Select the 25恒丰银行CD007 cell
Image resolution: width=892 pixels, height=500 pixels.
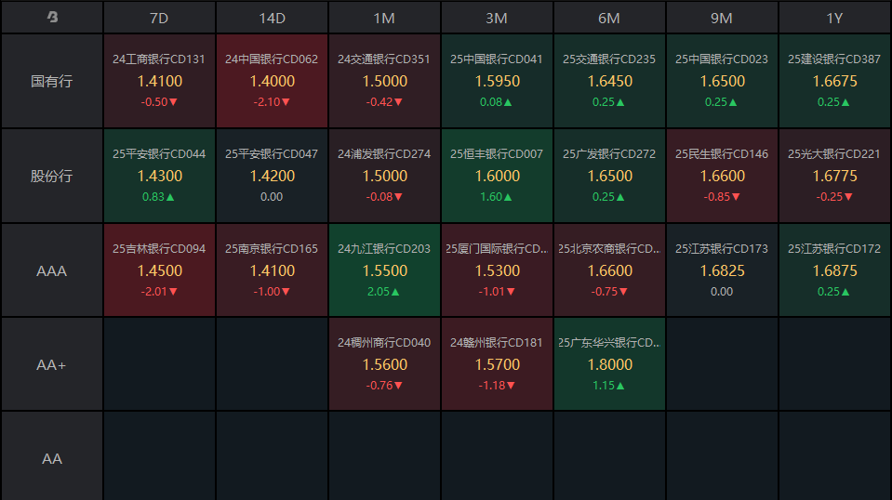(x=497, y=176)
